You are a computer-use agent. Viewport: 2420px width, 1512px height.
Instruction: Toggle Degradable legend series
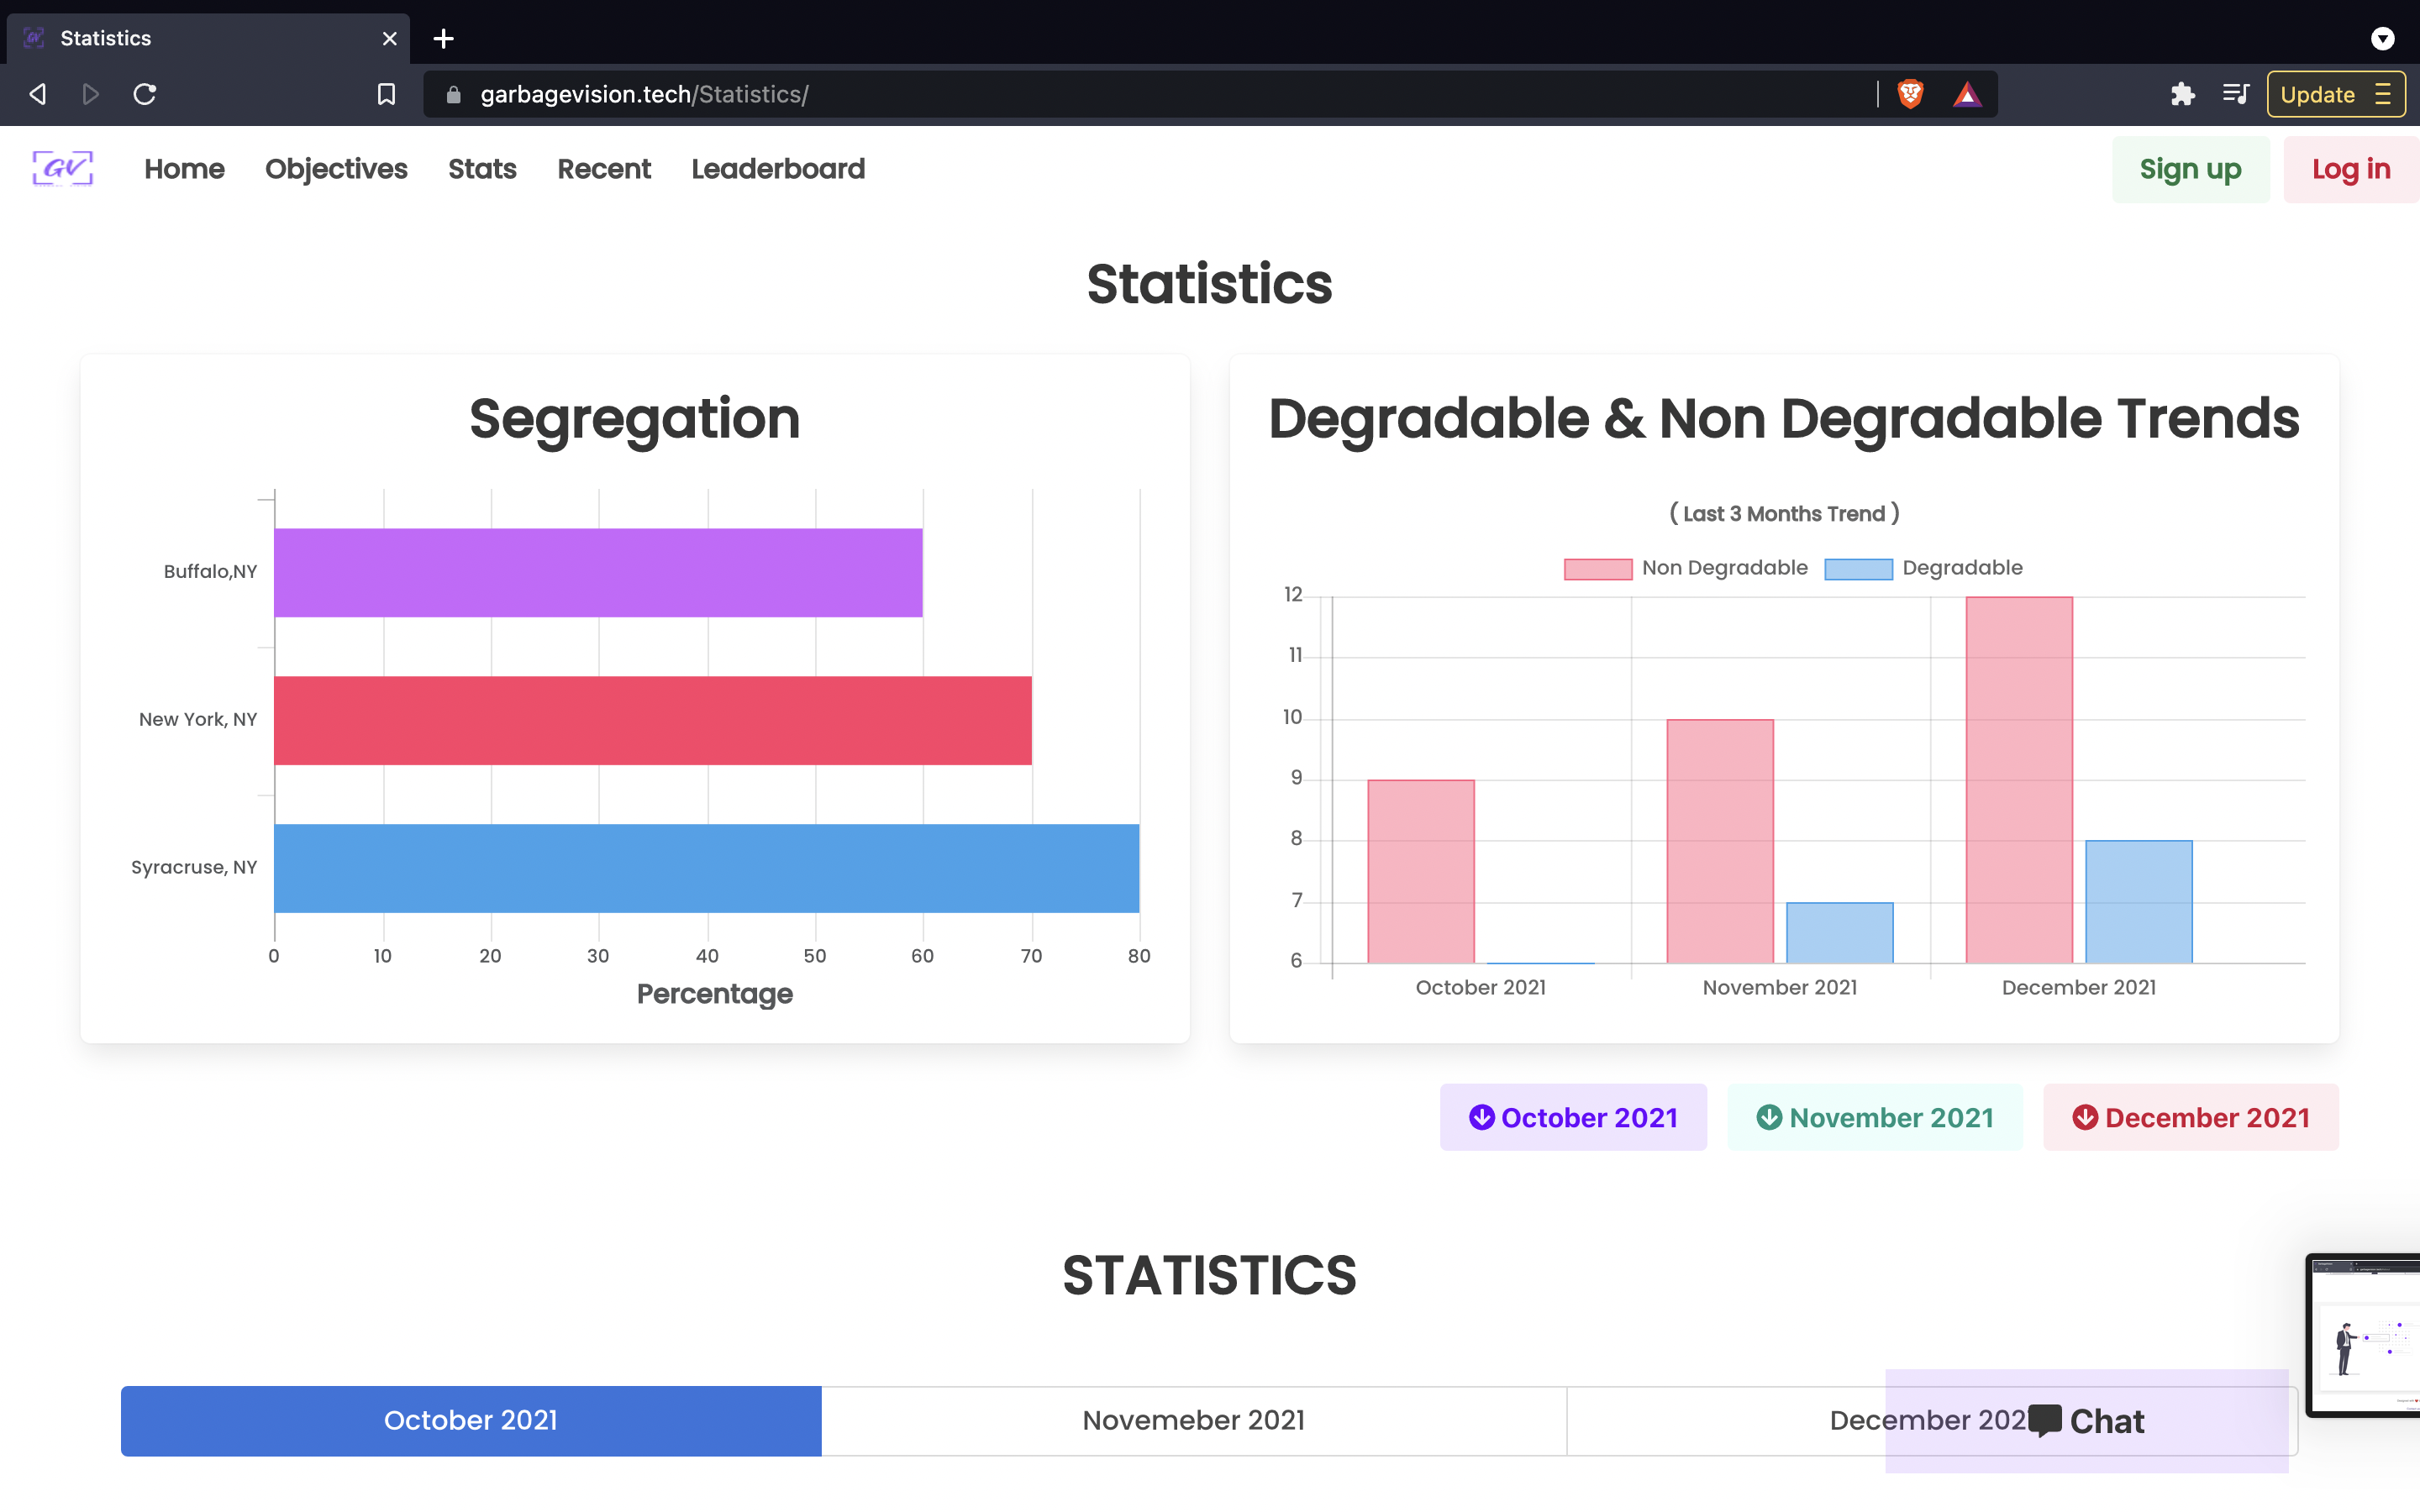coord(1923,568)
